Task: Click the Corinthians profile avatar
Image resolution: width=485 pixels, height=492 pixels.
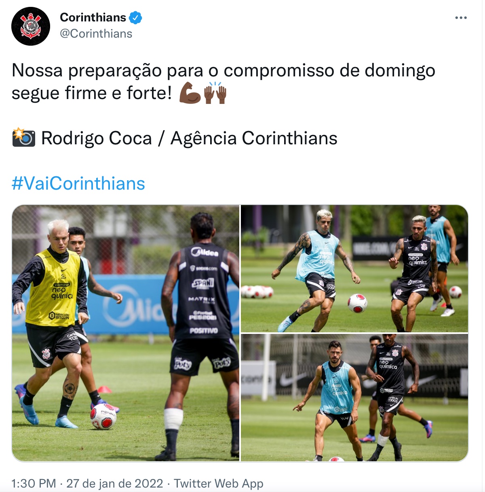Action: coord(31,26)
